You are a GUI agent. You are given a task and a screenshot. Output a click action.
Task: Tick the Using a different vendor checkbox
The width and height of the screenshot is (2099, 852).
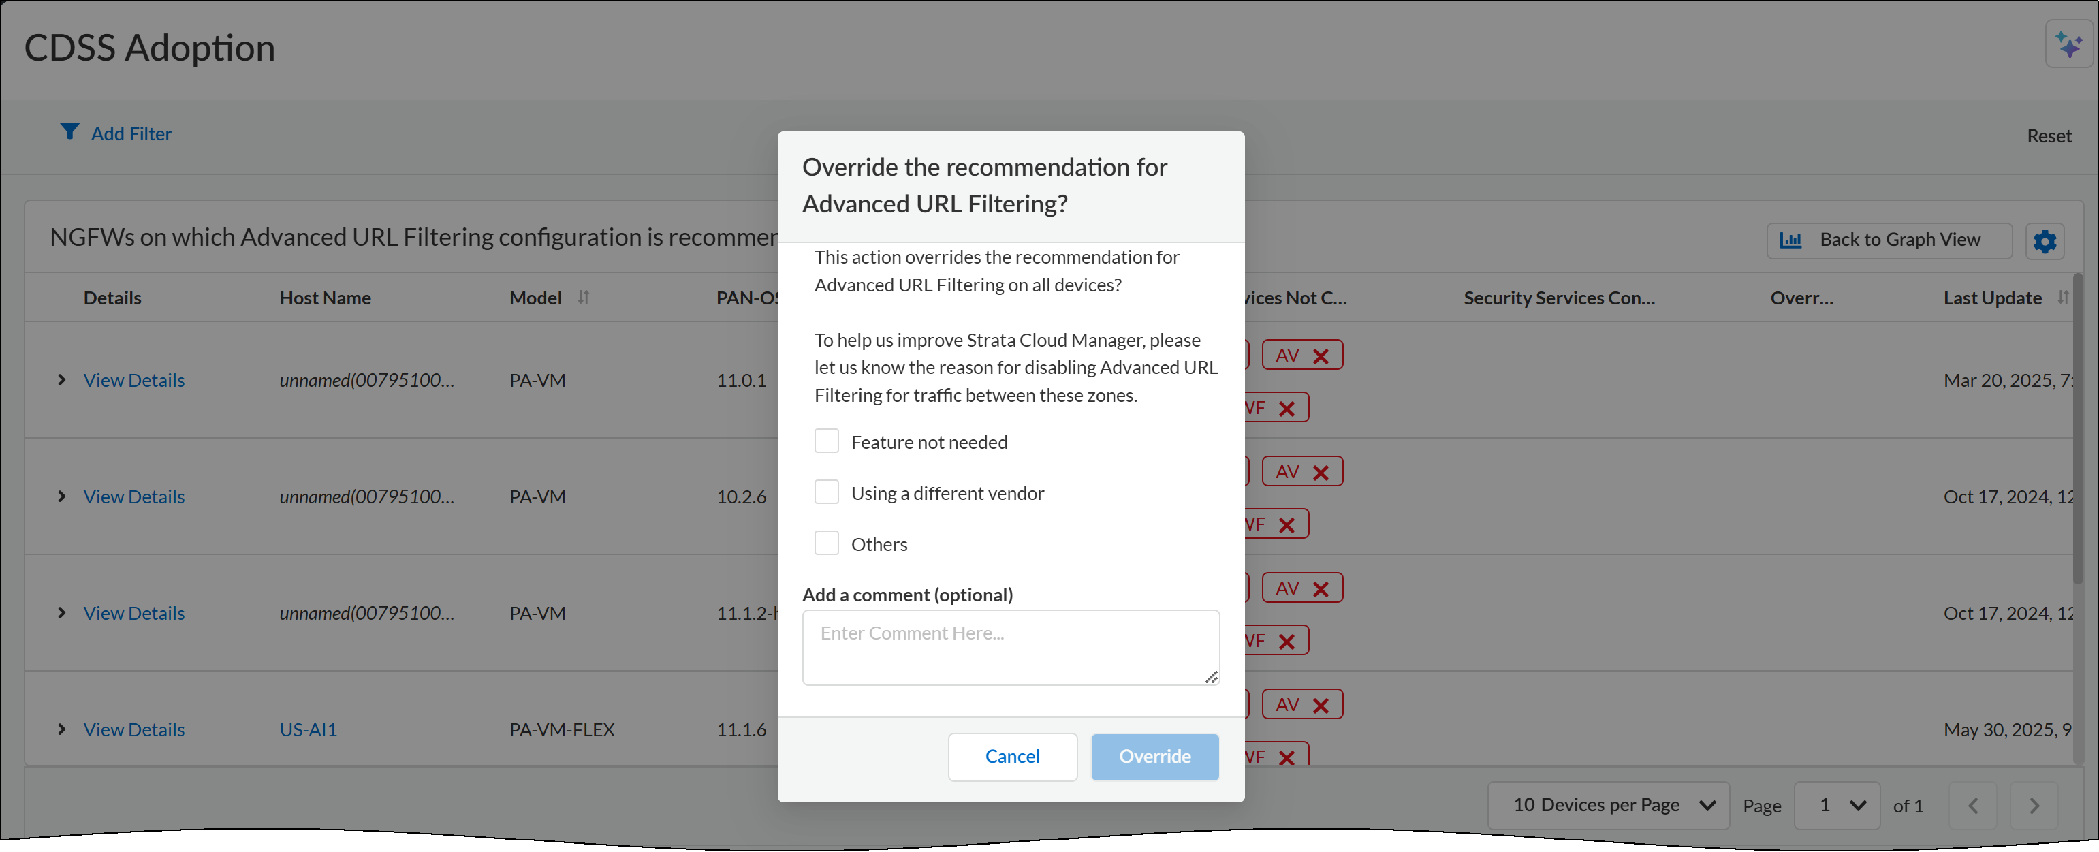826,492
